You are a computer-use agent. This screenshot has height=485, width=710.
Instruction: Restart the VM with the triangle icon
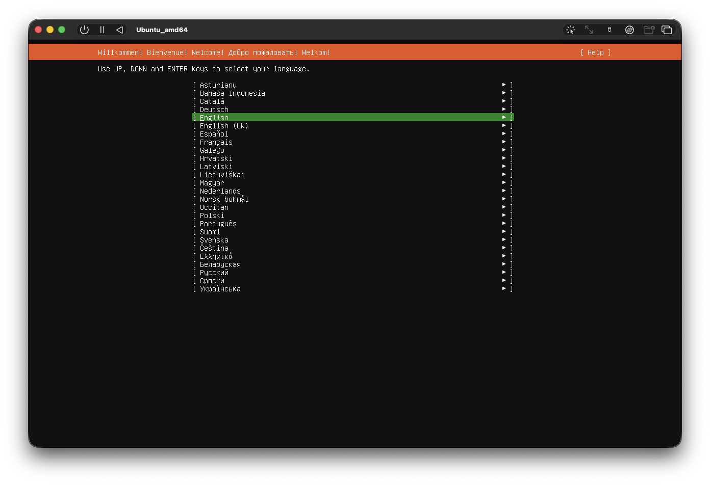click(119, 30)
